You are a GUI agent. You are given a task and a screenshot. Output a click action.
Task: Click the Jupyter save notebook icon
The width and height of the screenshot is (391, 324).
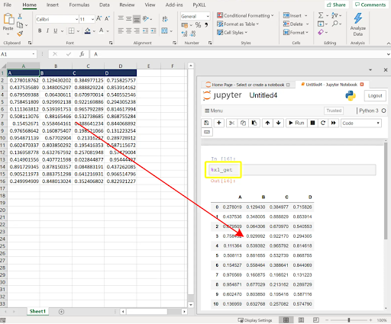[x=206, y=123]
